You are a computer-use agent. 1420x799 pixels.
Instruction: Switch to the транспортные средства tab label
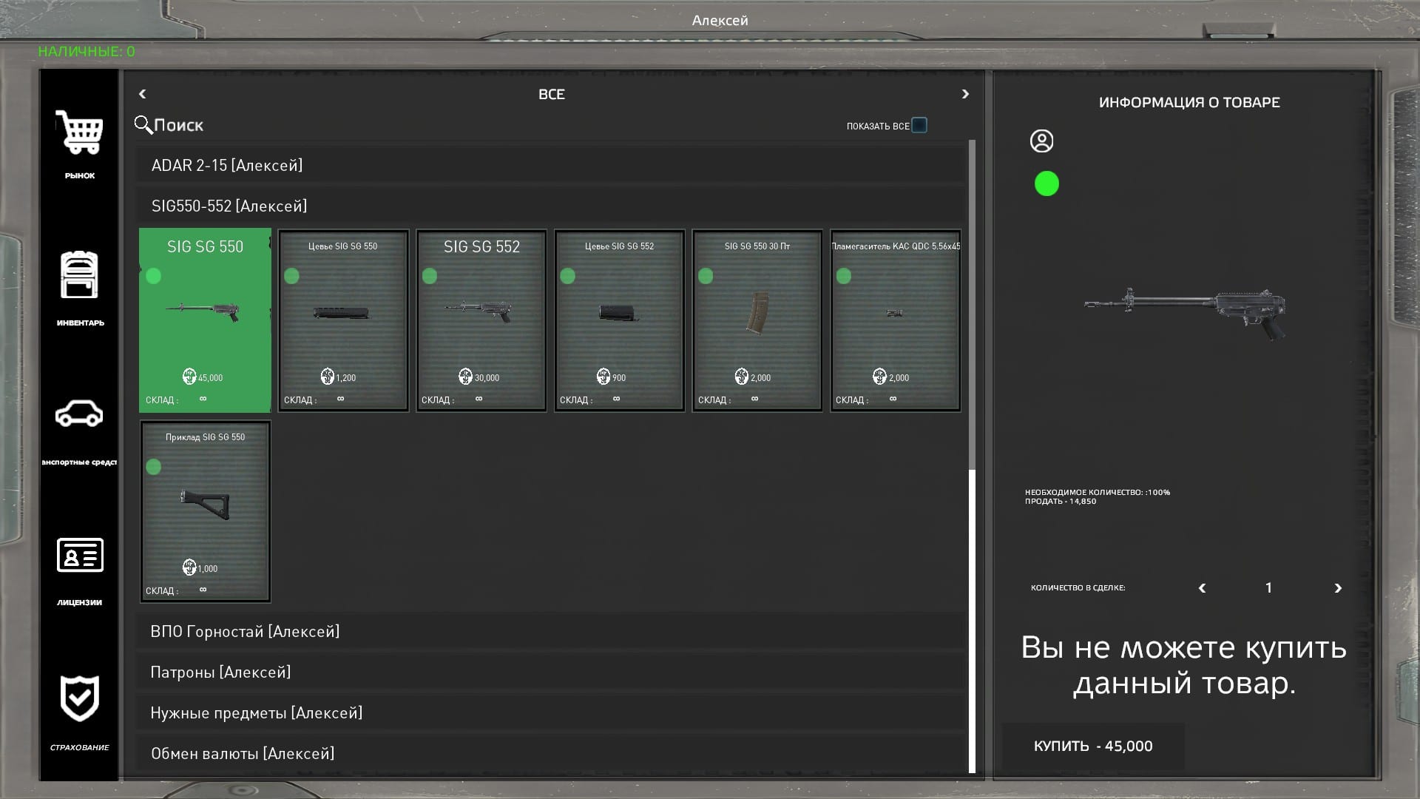pyautogui.click(x=79, y=462)
